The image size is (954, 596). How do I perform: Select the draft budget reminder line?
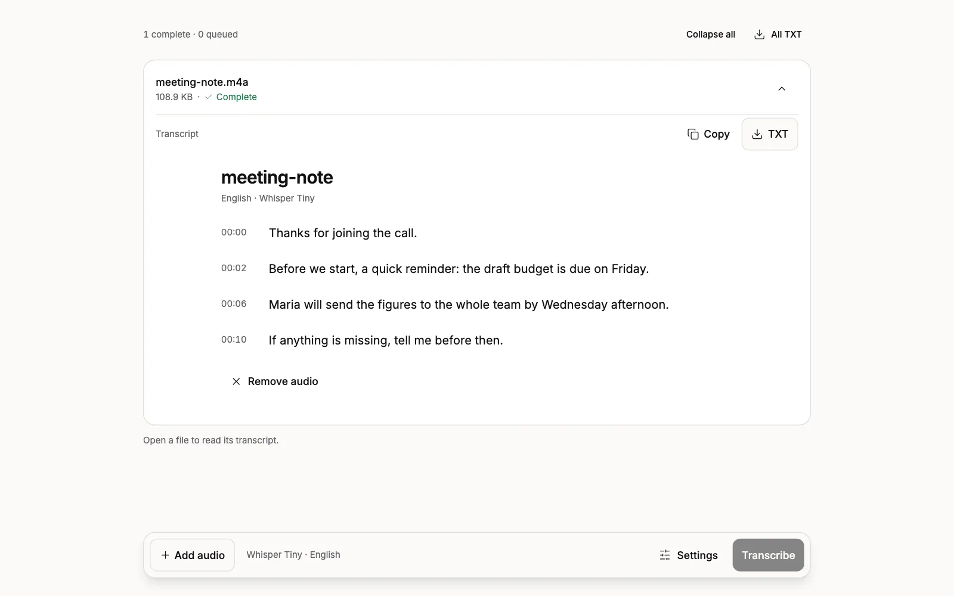[x=459, y=269]
